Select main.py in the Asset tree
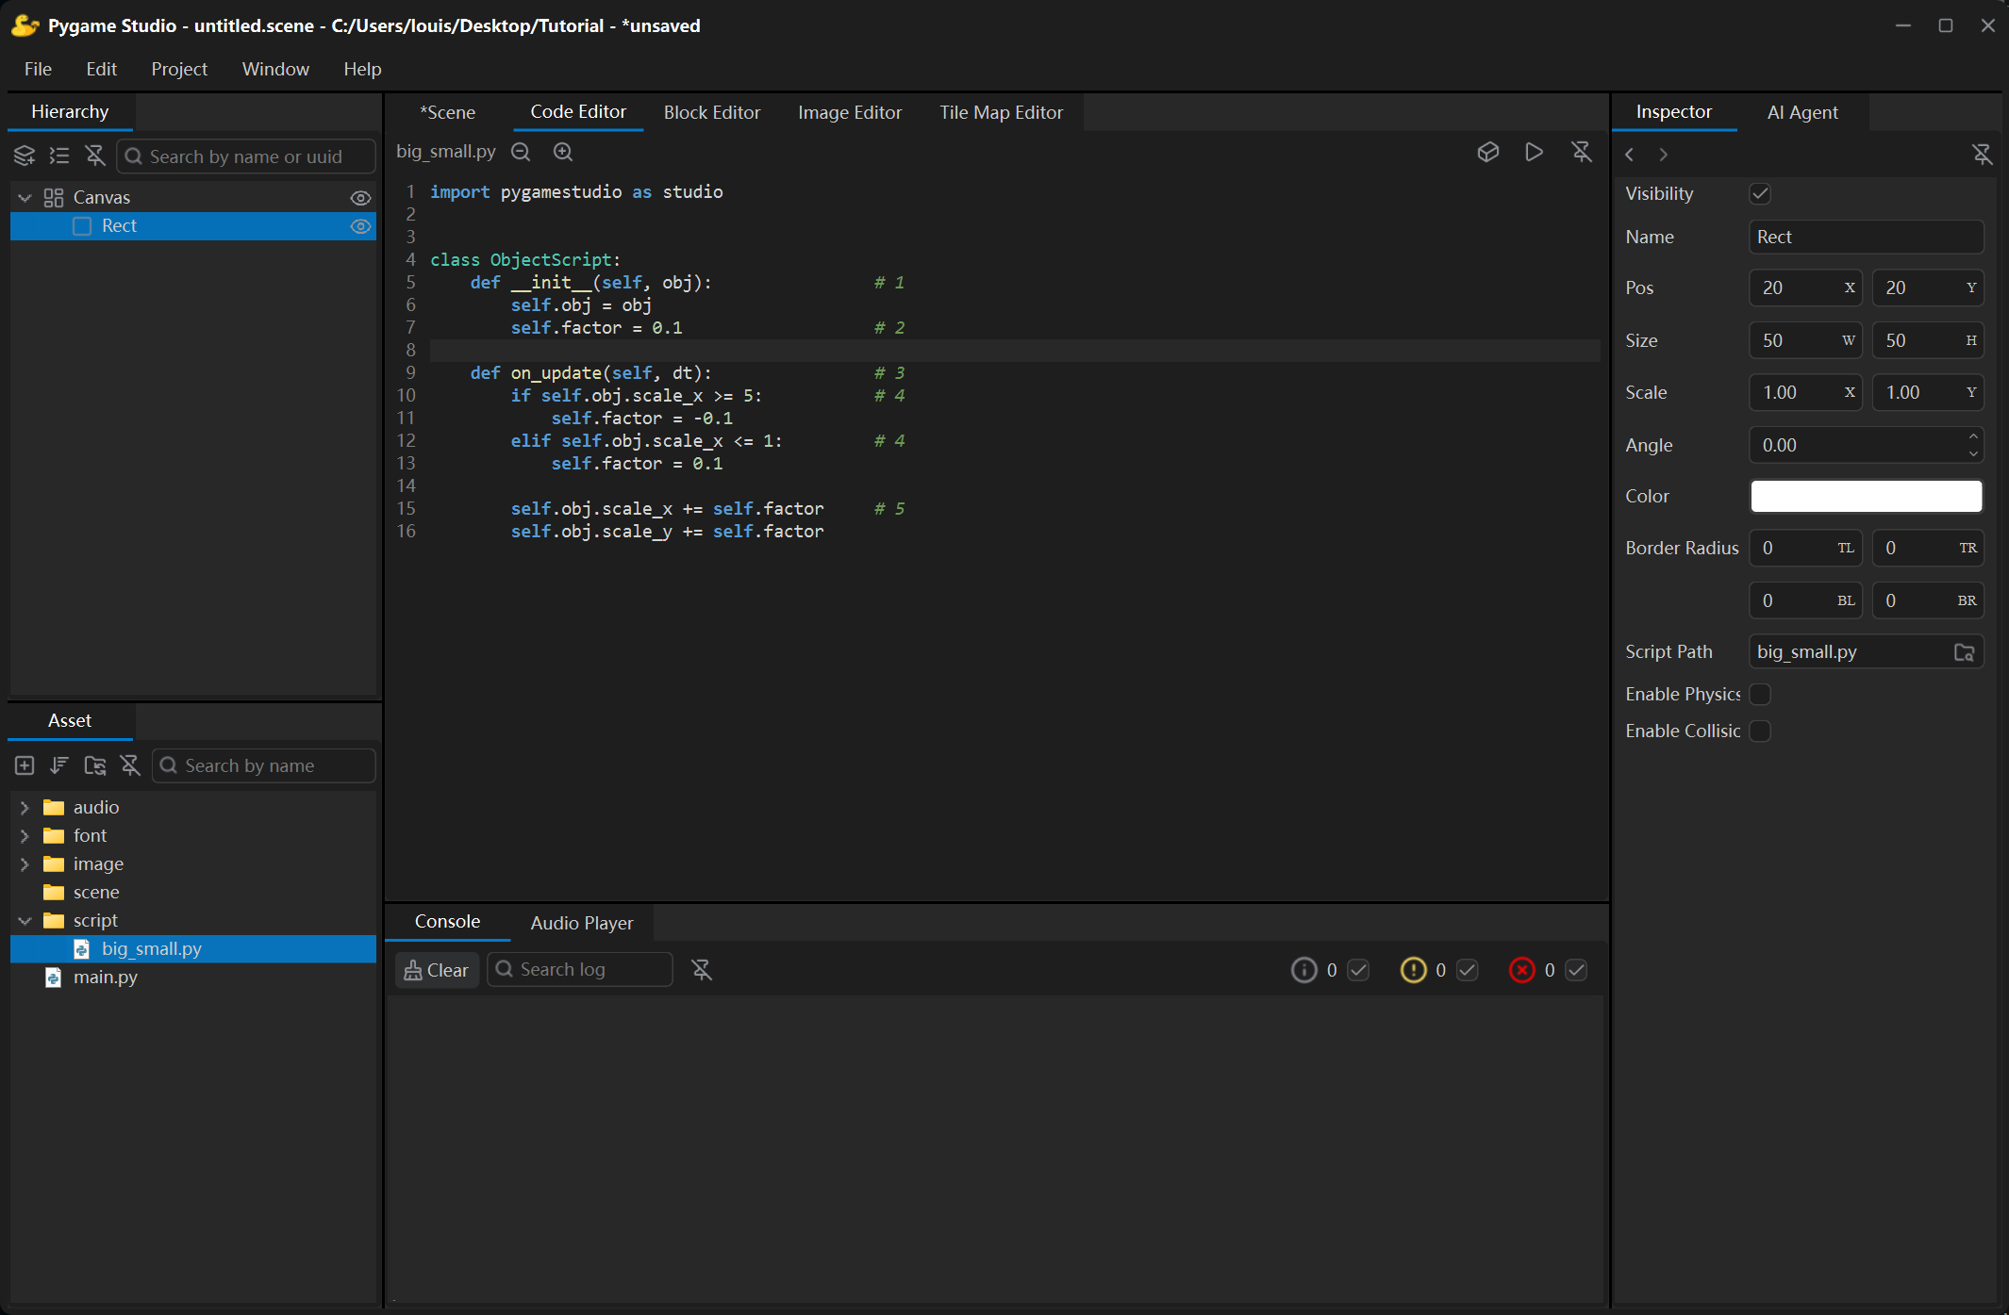This screenshot has height=1315, width=2009. coord(106,978)
